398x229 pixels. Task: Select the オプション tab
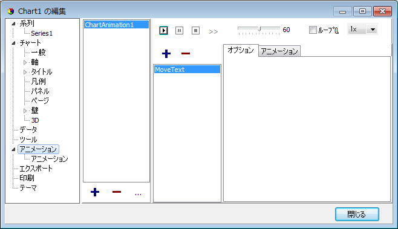[x=241, y=50]
